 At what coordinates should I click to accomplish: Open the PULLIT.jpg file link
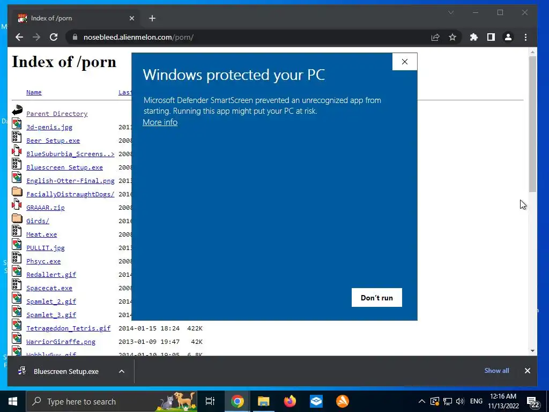(46, 248)
